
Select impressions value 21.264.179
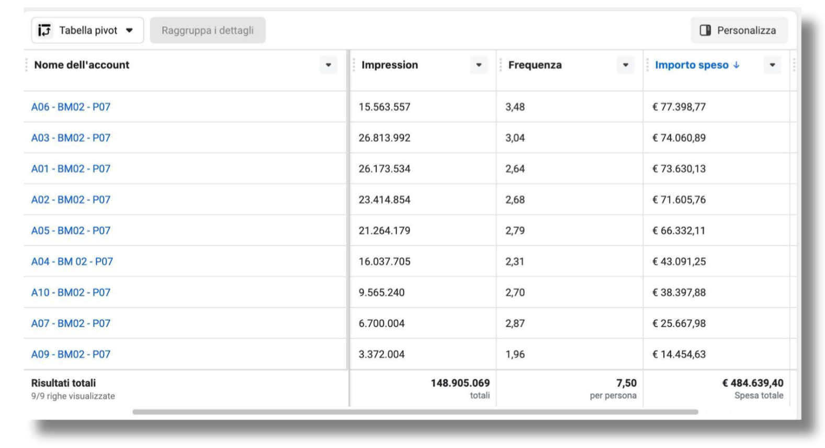(x=385, y=230)
